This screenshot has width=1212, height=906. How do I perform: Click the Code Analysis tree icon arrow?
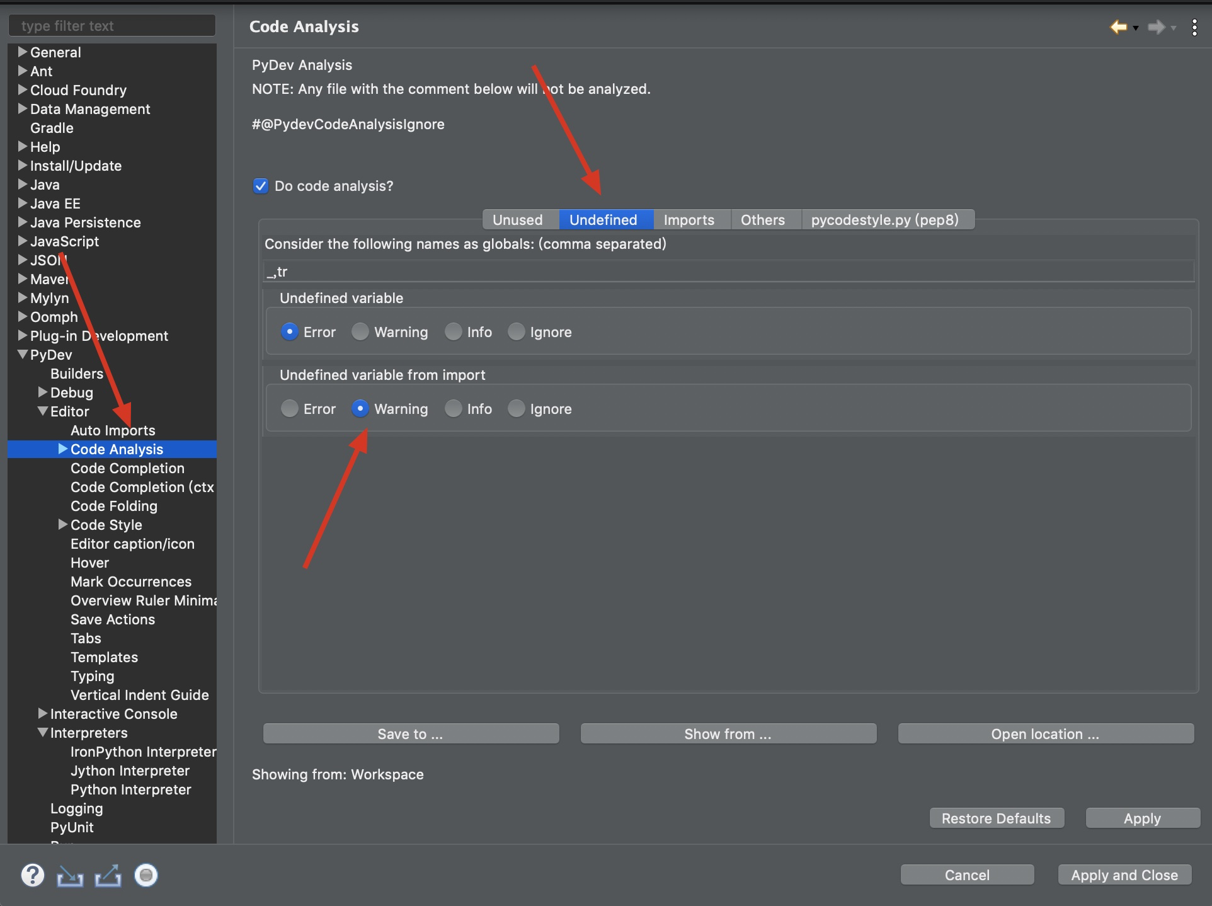pyautogui.click(x=62, y=449)
